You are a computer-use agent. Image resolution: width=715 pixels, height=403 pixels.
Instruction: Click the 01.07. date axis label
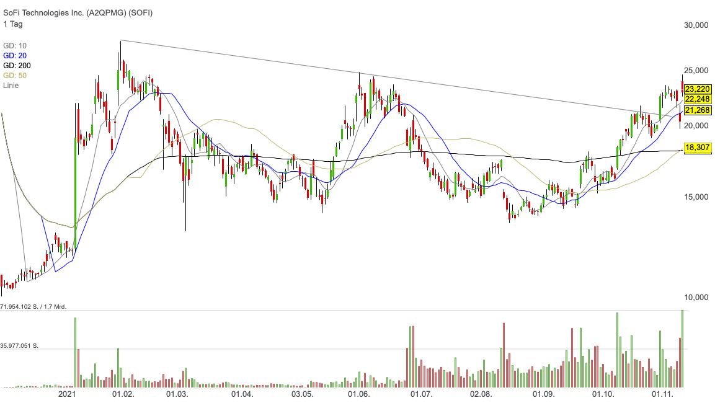click(x=421, y=394)
